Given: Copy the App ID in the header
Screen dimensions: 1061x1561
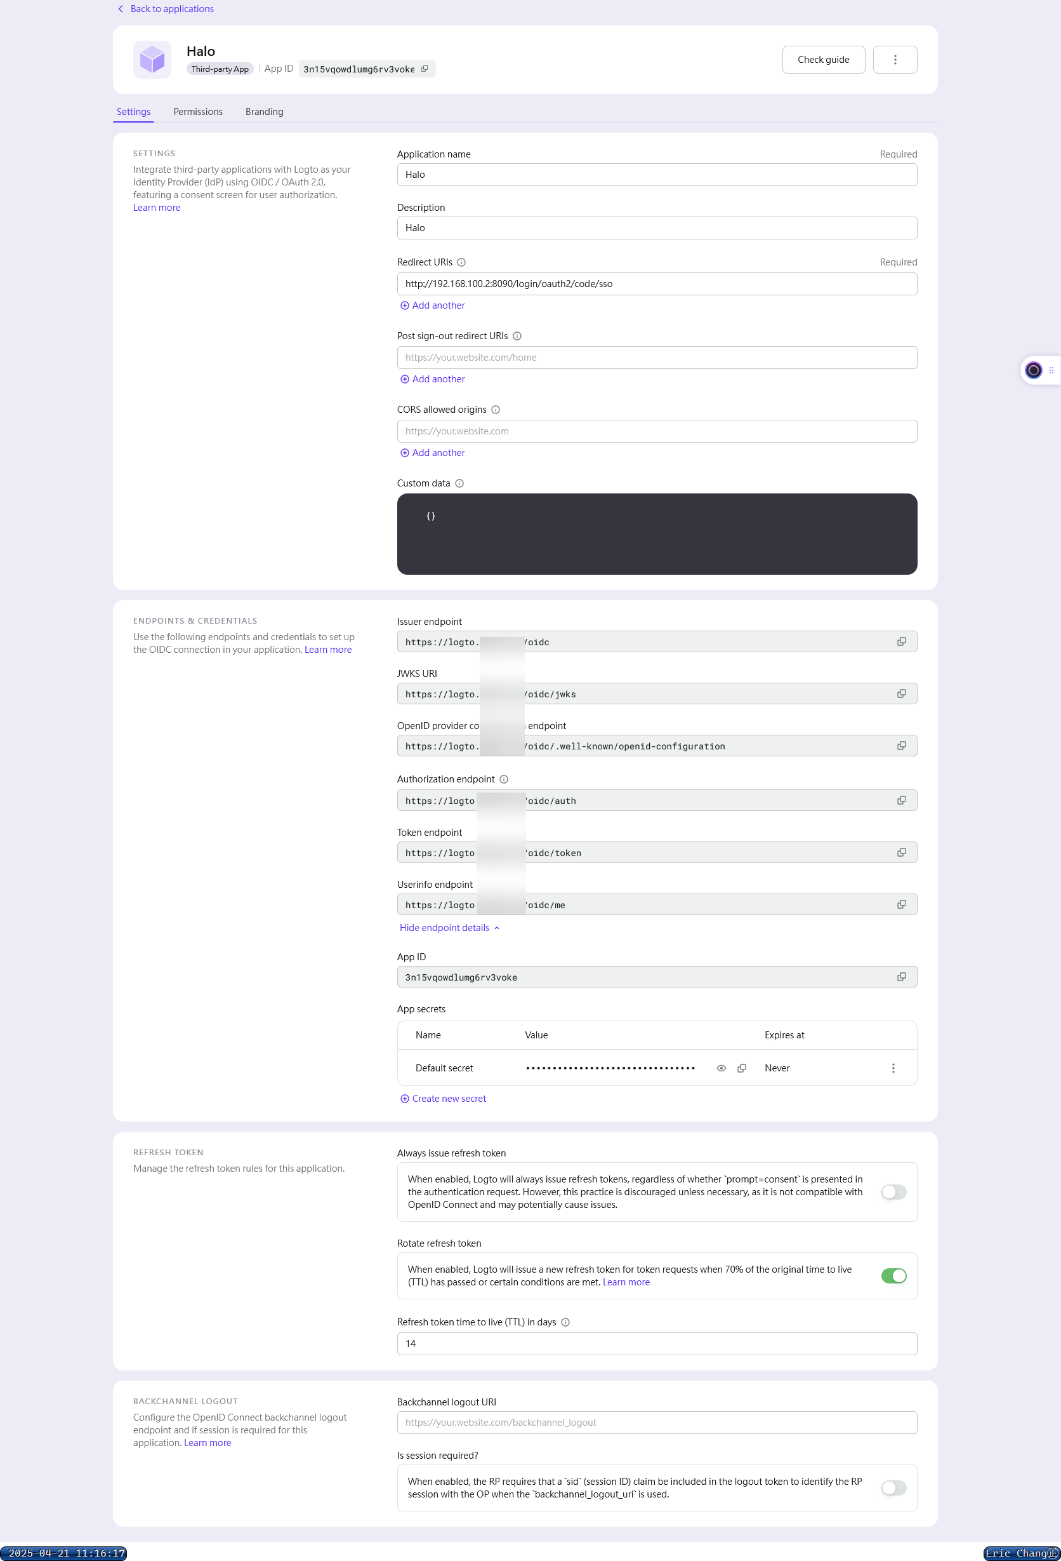Looking at the screenshot, I should tap(424, 69).
